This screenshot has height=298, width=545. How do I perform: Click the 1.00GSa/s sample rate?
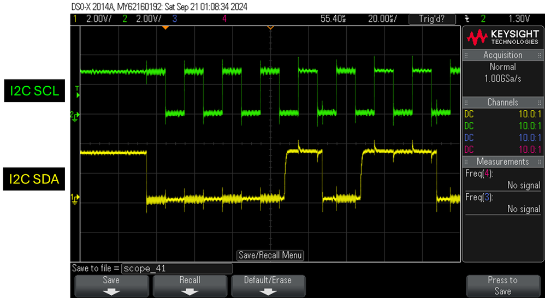tap(502, 79)
